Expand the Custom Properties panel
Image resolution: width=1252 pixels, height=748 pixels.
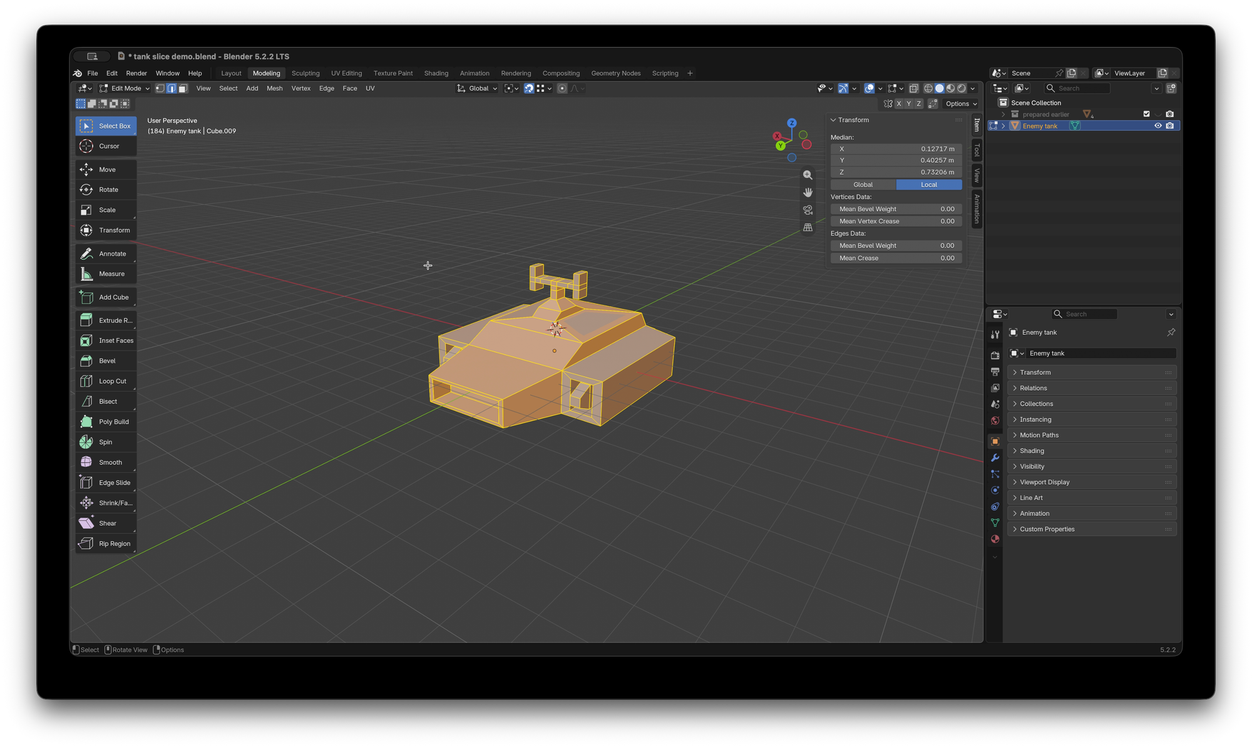click(x=1091, y=529)
